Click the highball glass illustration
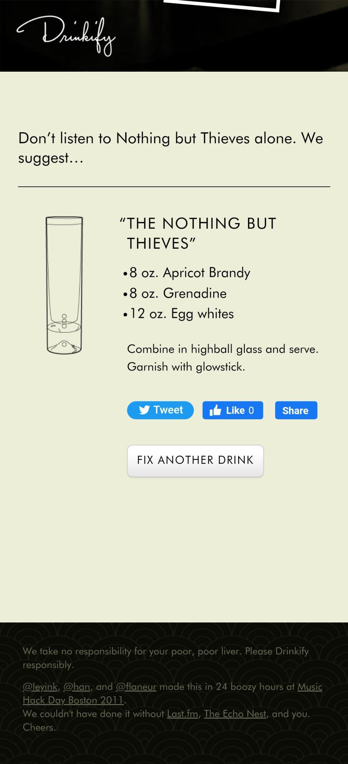Screen dimensions: 348x764 [64, 285]
